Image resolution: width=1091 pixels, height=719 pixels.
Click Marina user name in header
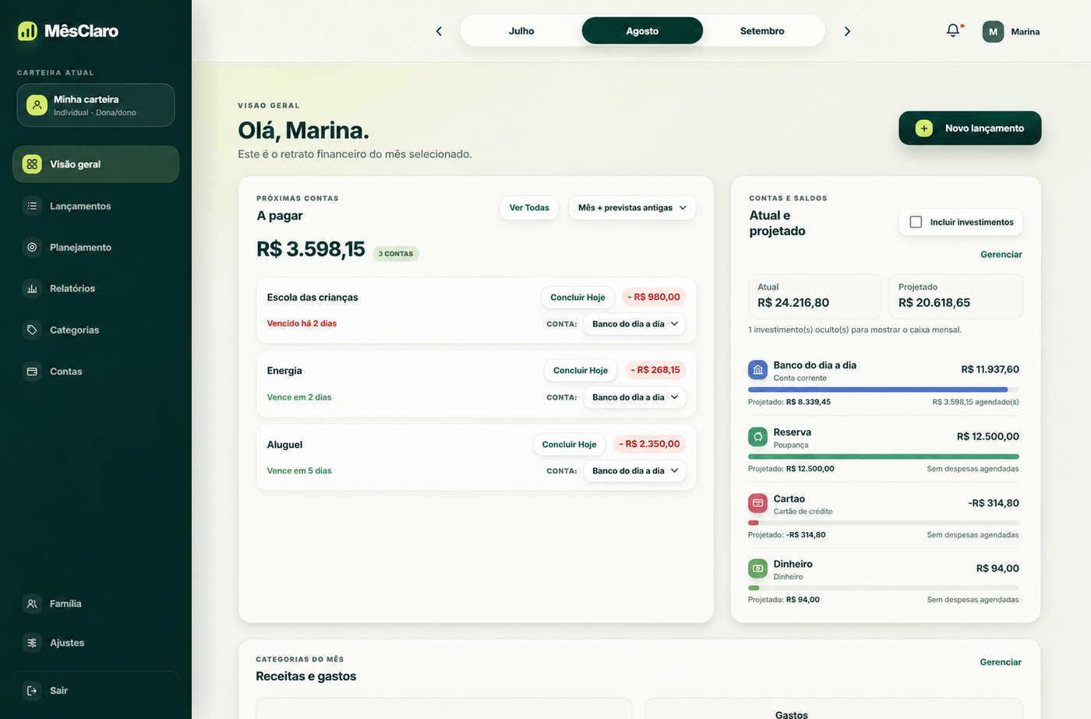pos(1026,32)
